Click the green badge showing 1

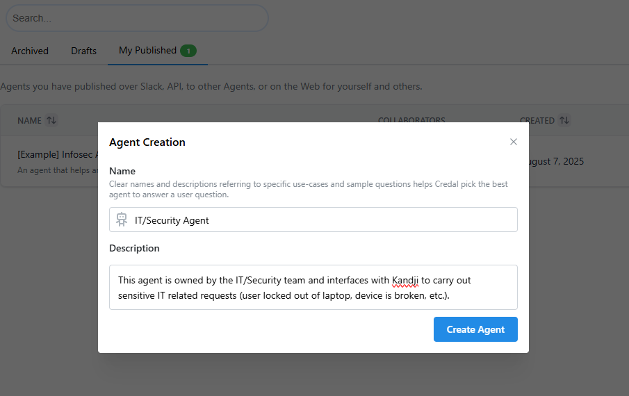tap(188, 51)
